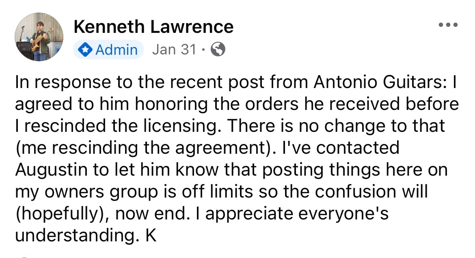The image size is (475, 258).
Task: Click the words "Antonio Guitars" in post
Action: [380, 82]
